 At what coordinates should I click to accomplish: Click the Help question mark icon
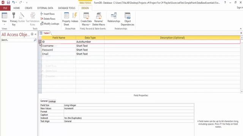pyautogui.click(x=225, y=3)
